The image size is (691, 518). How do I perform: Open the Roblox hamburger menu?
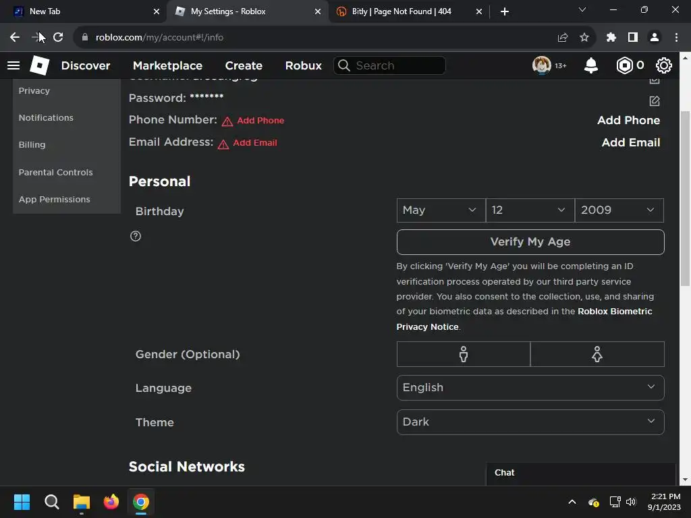click(x=13, y=65)
